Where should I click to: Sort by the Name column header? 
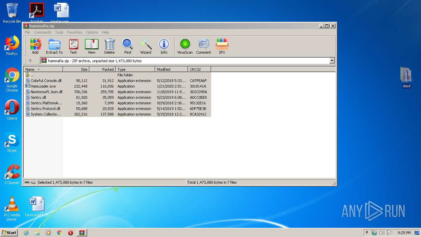click(43, 69)
